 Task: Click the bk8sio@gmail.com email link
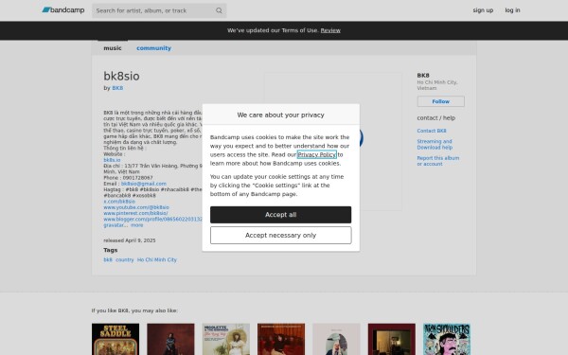(144, 184)
